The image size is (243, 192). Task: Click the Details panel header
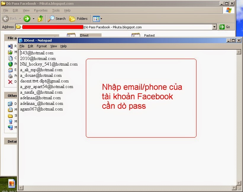coord(11,141)
